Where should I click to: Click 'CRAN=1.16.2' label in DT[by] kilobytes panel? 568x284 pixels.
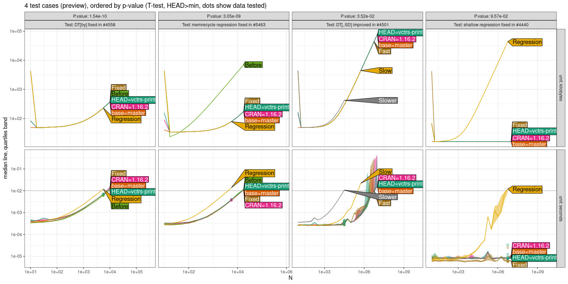(x=130, y=107)
